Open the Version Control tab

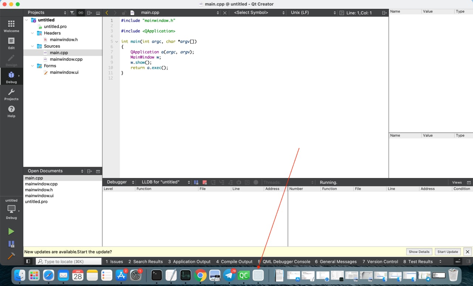[x=380, y=261]
